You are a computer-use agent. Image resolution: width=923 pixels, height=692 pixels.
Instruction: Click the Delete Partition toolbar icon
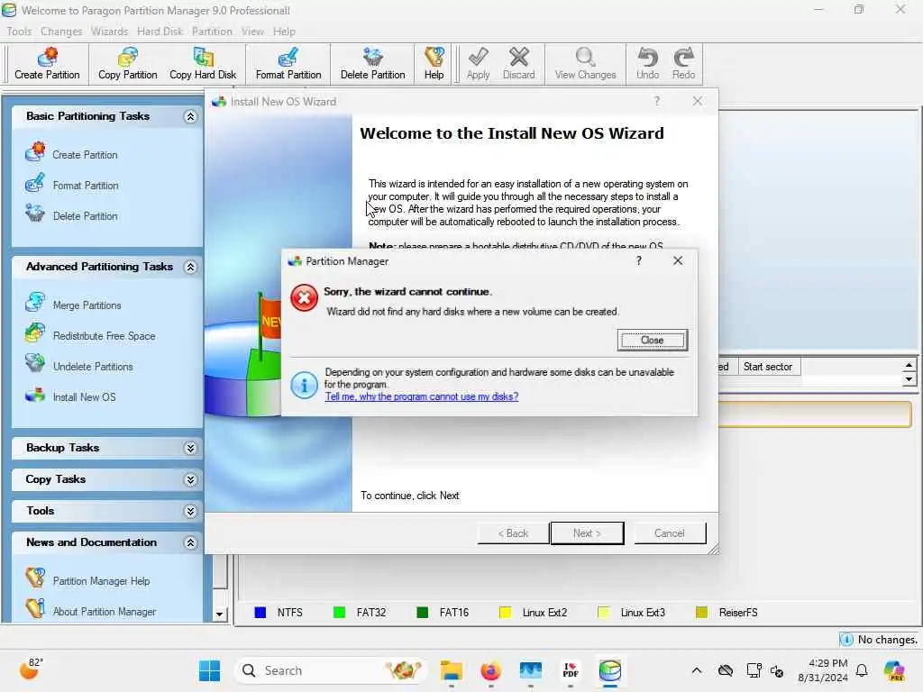372,64
